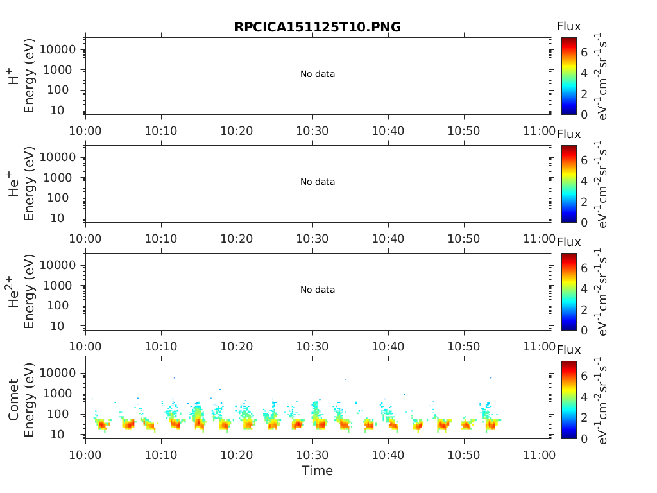Click the He2+ Energy (eV) y-axis label
The image size is (657, 493).
[x=28, y=291]
